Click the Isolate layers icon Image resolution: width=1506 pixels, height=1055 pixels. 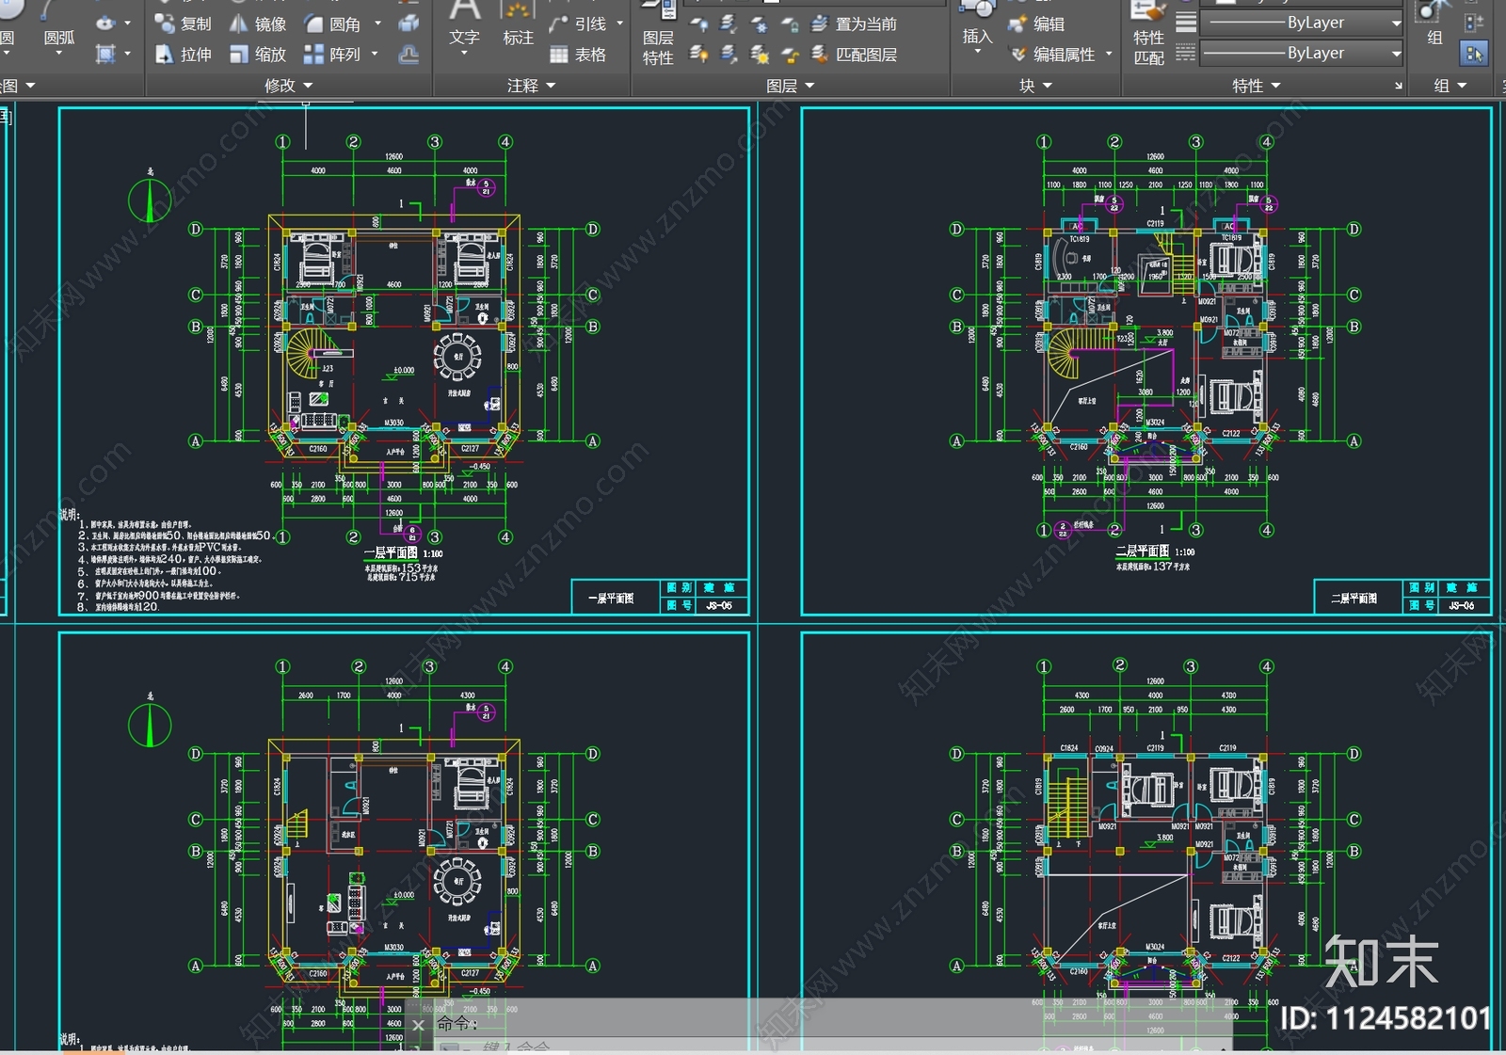(729, 24)
